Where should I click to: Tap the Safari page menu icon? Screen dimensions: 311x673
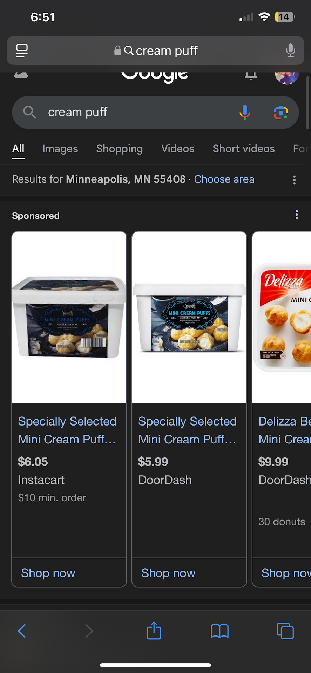pyautogui.click(x=22, y=50)
